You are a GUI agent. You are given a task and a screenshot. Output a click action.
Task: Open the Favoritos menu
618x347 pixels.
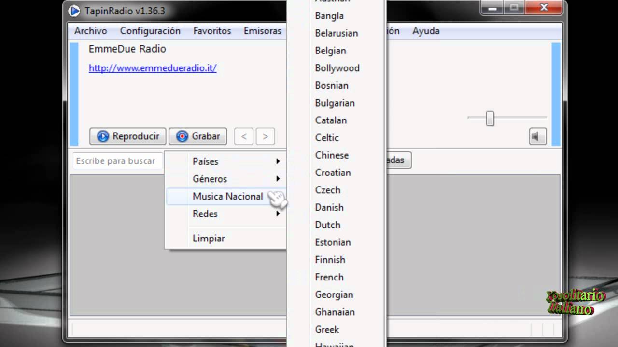tap(212, 31)
